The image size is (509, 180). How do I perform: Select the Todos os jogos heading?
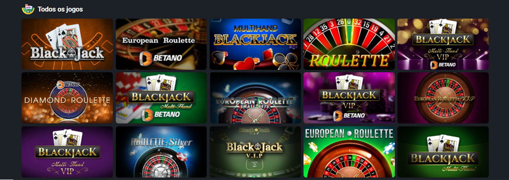pos(60,9)
